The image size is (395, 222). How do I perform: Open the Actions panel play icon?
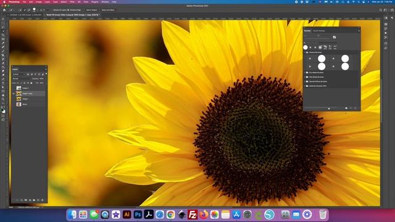pos(386,33)
